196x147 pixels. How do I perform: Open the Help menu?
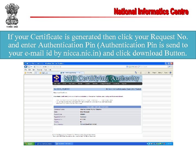50,70
